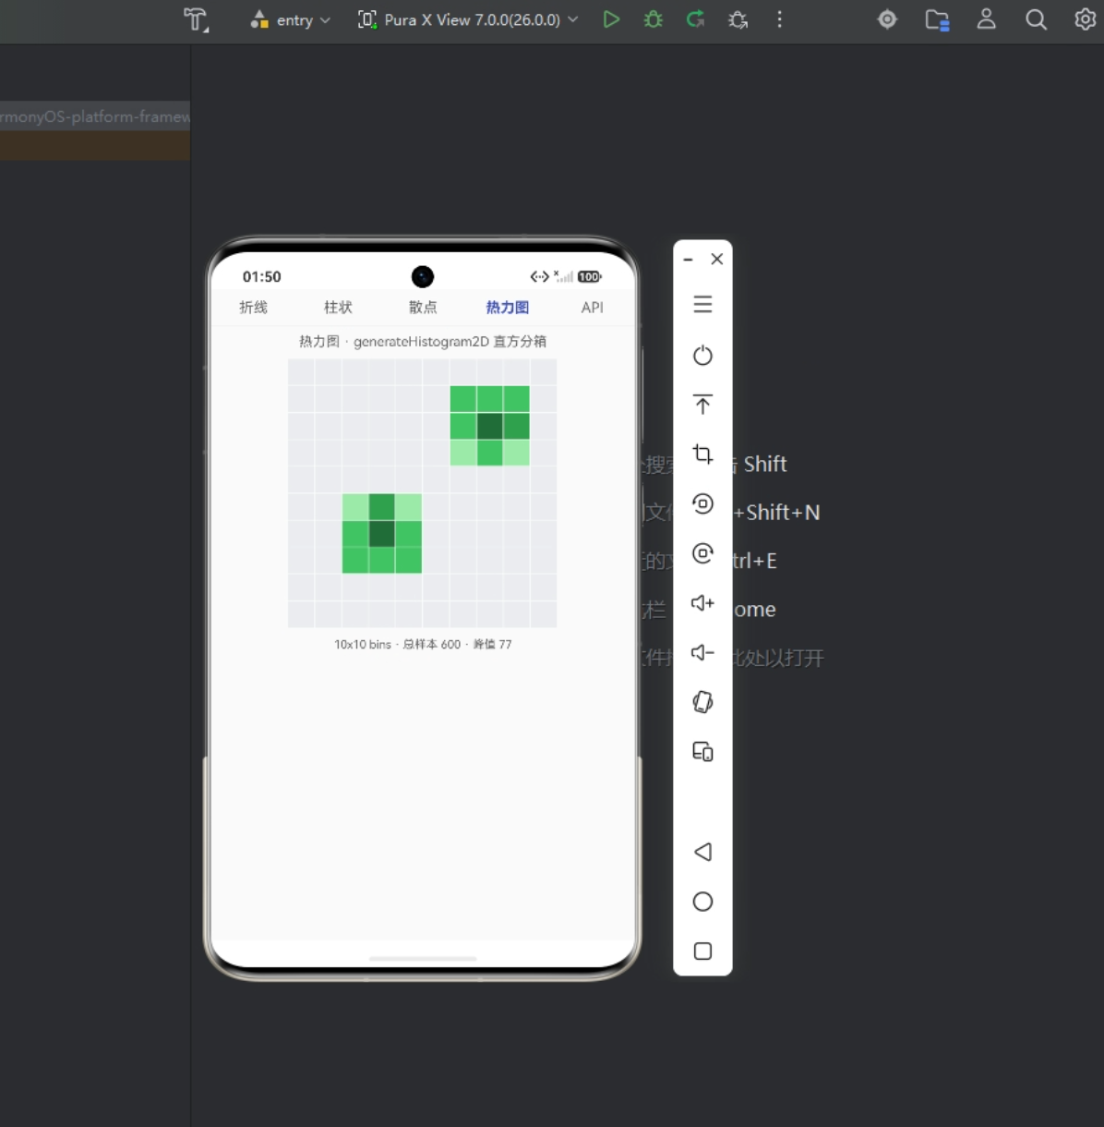The image size is (1104, 1127).
Task: Switch to the API tab
Action: pyautogui.click(x=593, y=308)
